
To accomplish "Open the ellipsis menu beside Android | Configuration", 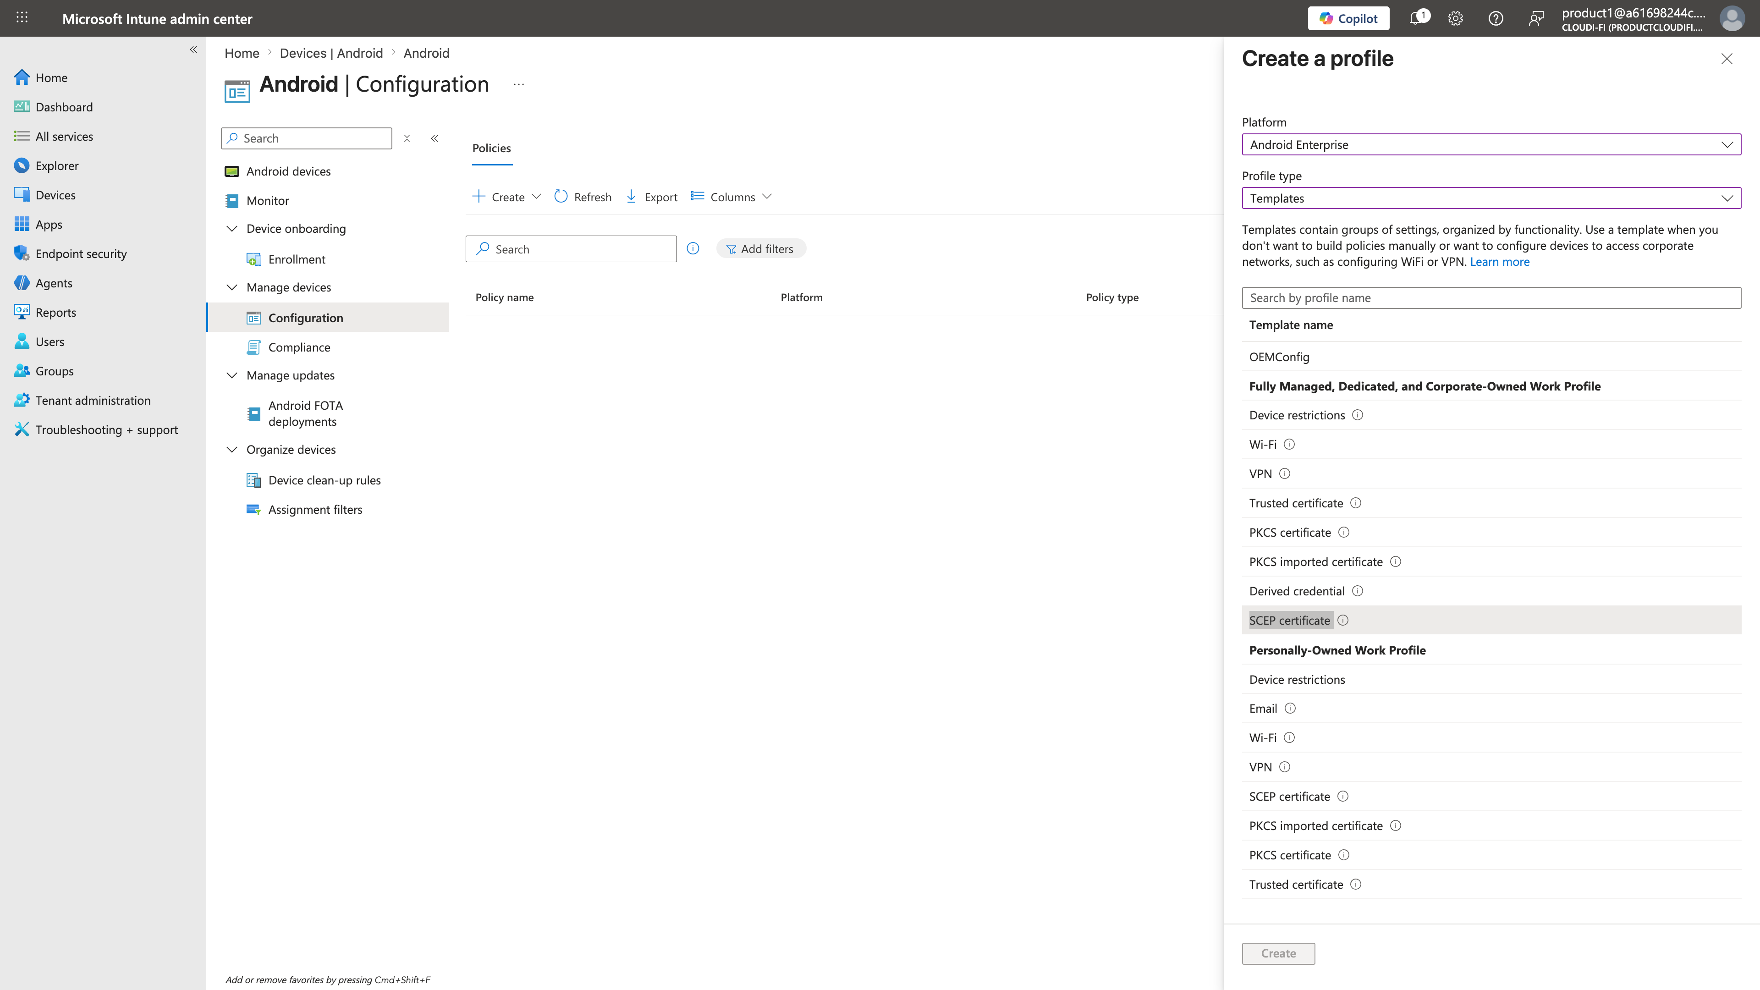I will (518, 85).
